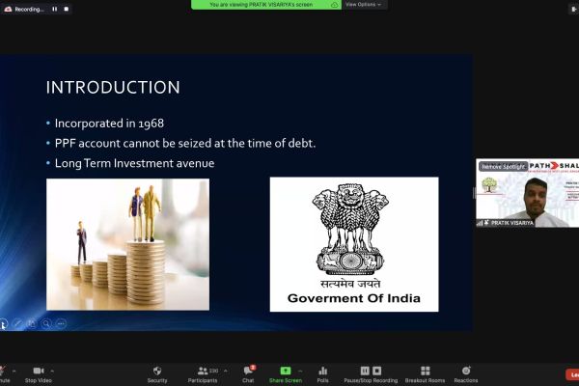Image resolution: width=579 pixels, height=386 pixels.
Task: Open the Security shield options
Action: pos(157,372)
